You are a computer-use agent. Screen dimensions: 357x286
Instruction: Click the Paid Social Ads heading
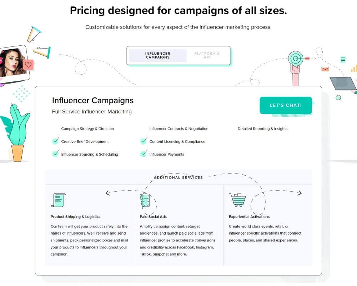click(x=153, y=217)
